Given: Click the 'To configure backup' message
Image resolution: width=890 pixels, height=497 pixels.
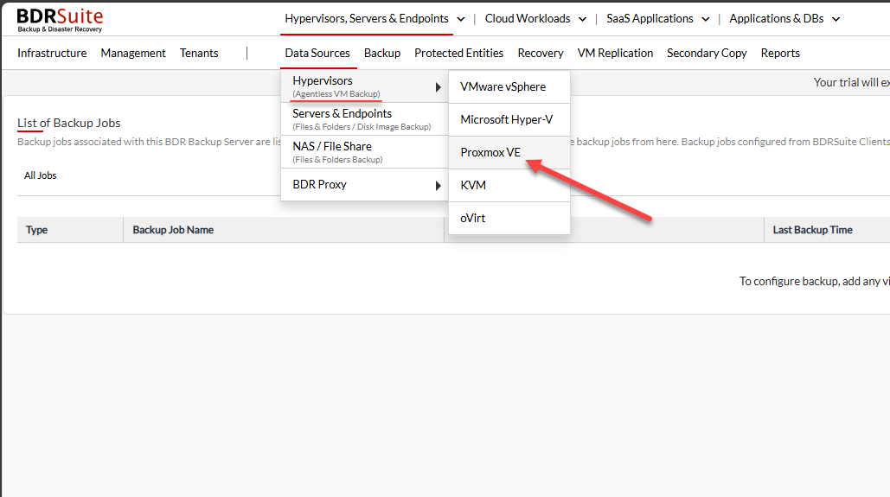Looking at the screenshot, I should [814, 281].
